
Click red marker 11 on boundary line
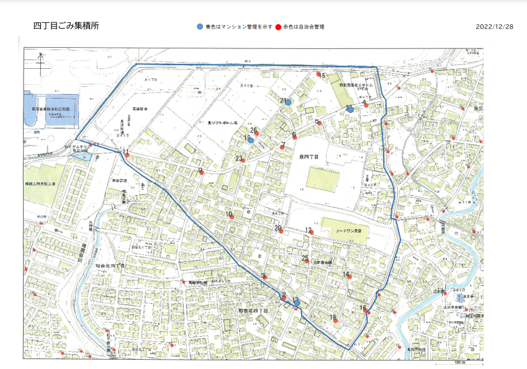click(127, 156)
